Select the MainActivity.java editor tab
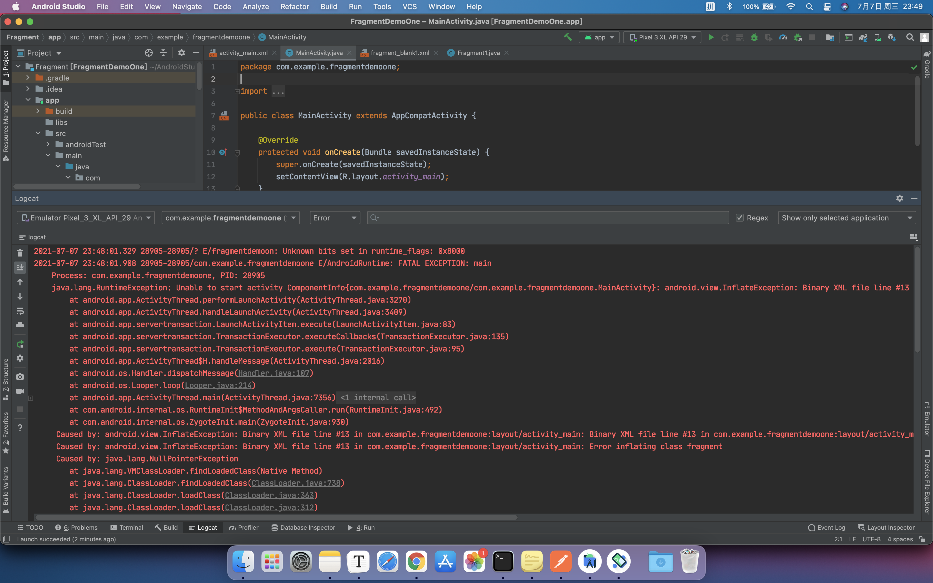This screenshot has height=583, width=933. tap(320, 52)
